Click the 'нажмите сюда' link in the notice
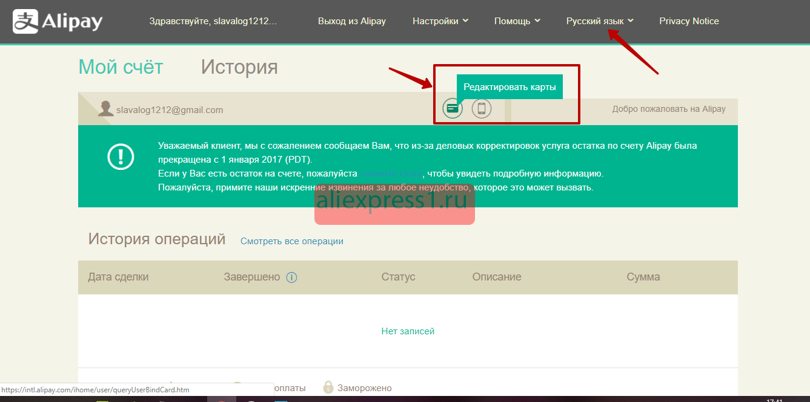Screen dimensions: 810x402 point(391,173)
